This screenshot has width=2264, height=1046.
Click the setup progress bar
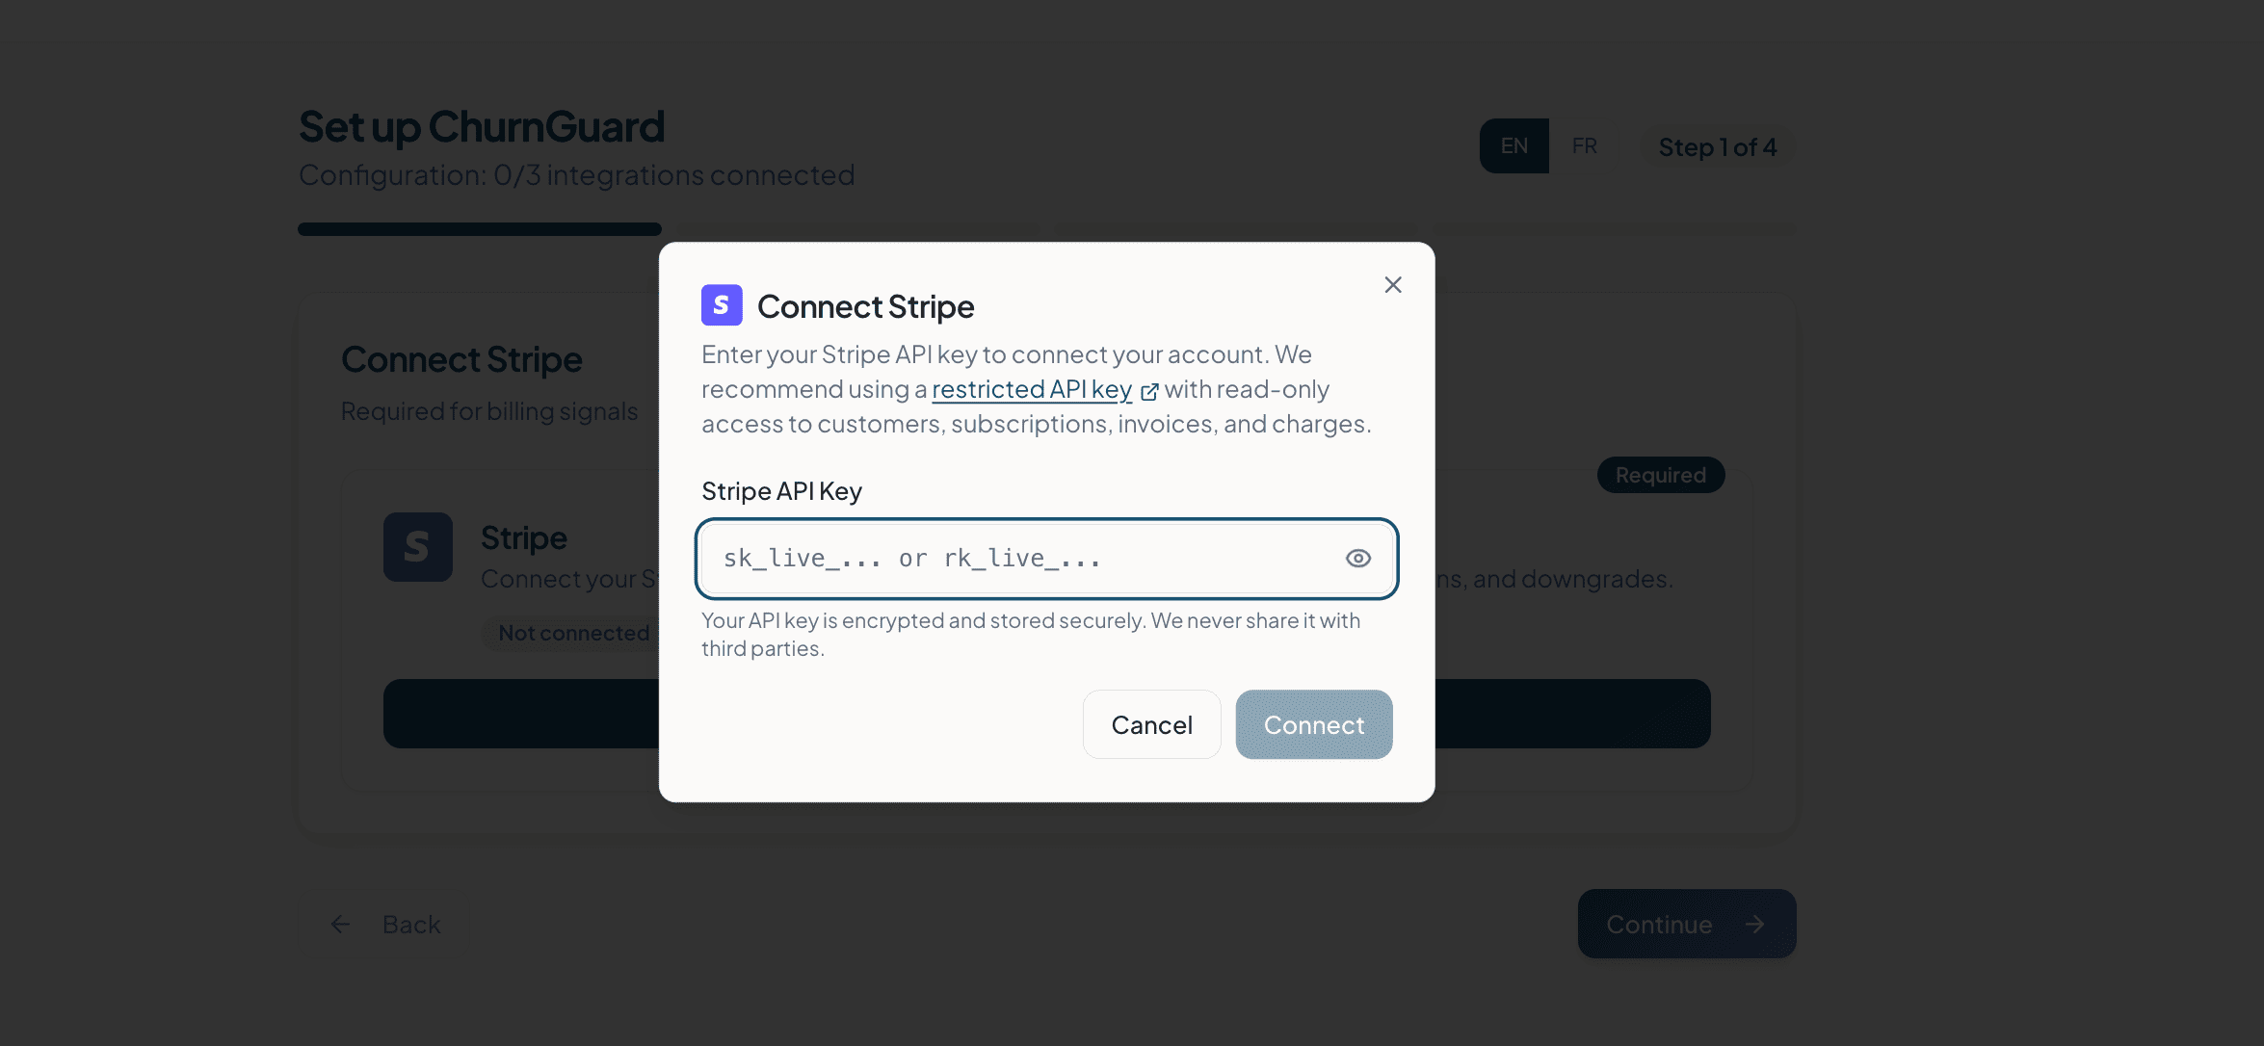479,229
